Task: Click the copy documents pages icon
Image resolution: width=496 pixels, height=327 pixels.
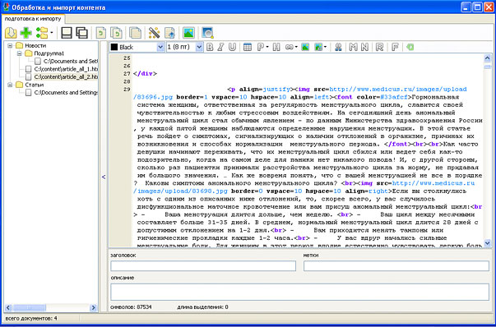Action: (x=135, y=33)
